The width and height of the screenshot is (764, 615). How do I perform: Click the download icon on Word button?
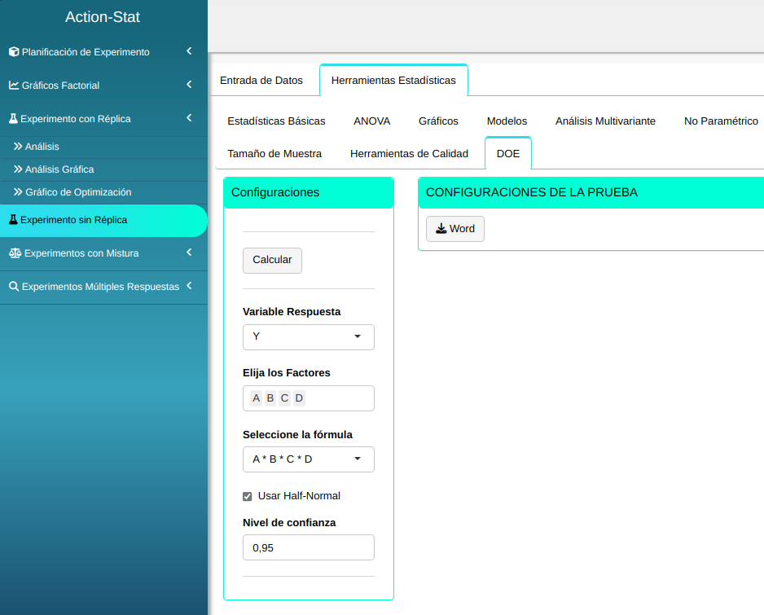point(441,229)
